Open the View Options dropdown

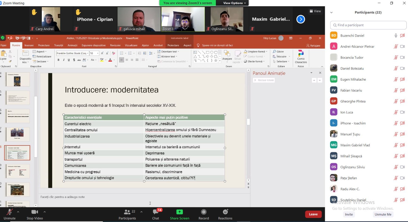pyautogui.click(x=235, y=3)
